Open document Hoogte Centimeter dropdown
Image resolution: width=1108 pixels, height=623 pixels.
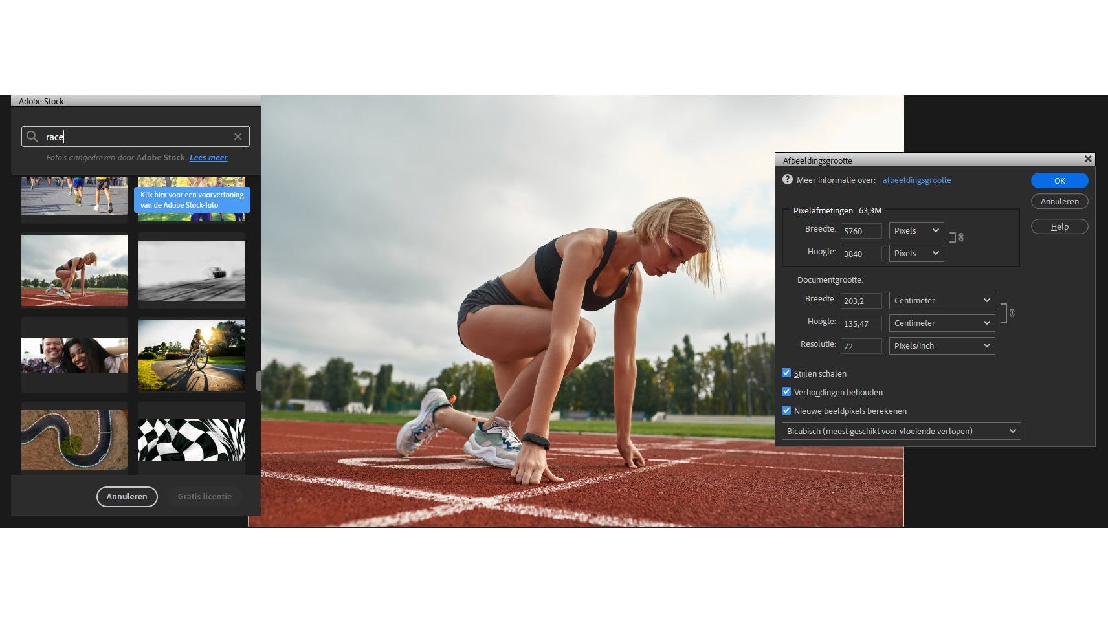(942, 323)
